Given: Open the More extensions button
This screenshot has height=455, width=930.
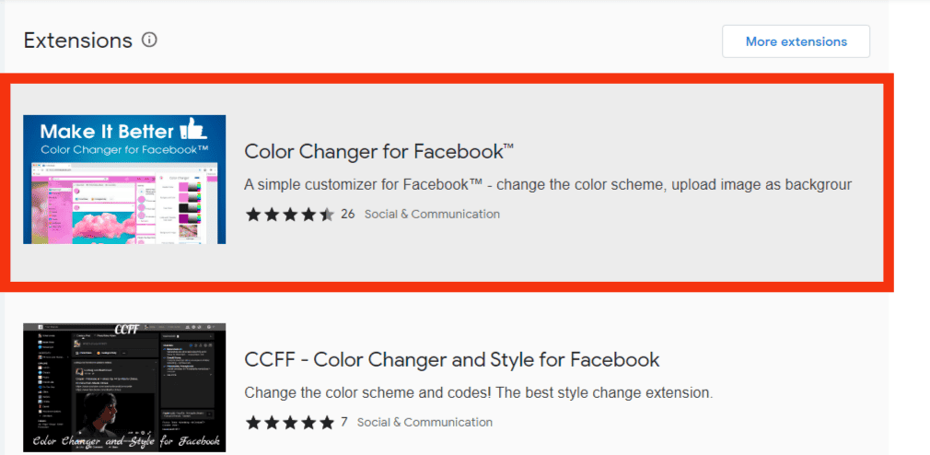Looking at the screenshot, I should (796, 41).
